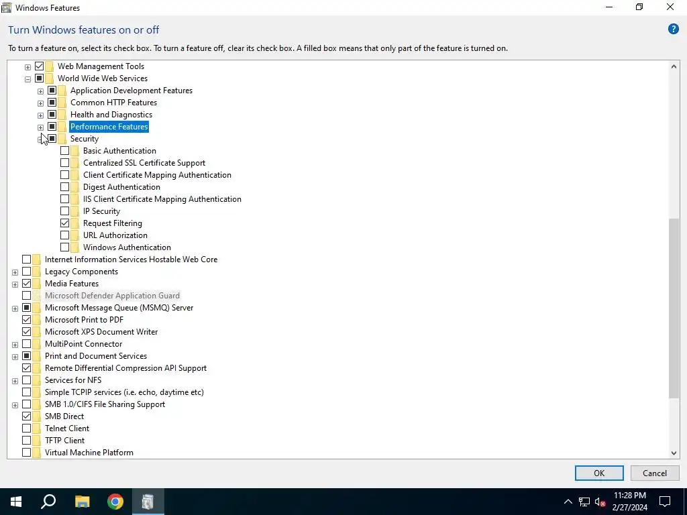
Task: Select Security tree item
Action: click(84, 138)
